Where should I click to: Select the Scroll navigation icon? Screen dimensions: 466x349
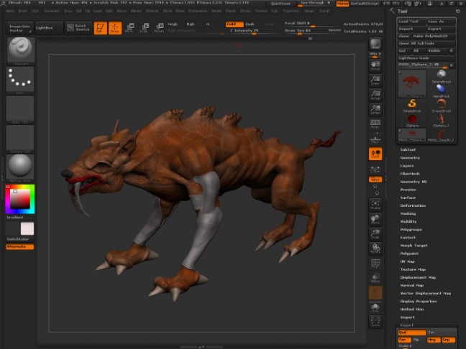tap(375, 66)
